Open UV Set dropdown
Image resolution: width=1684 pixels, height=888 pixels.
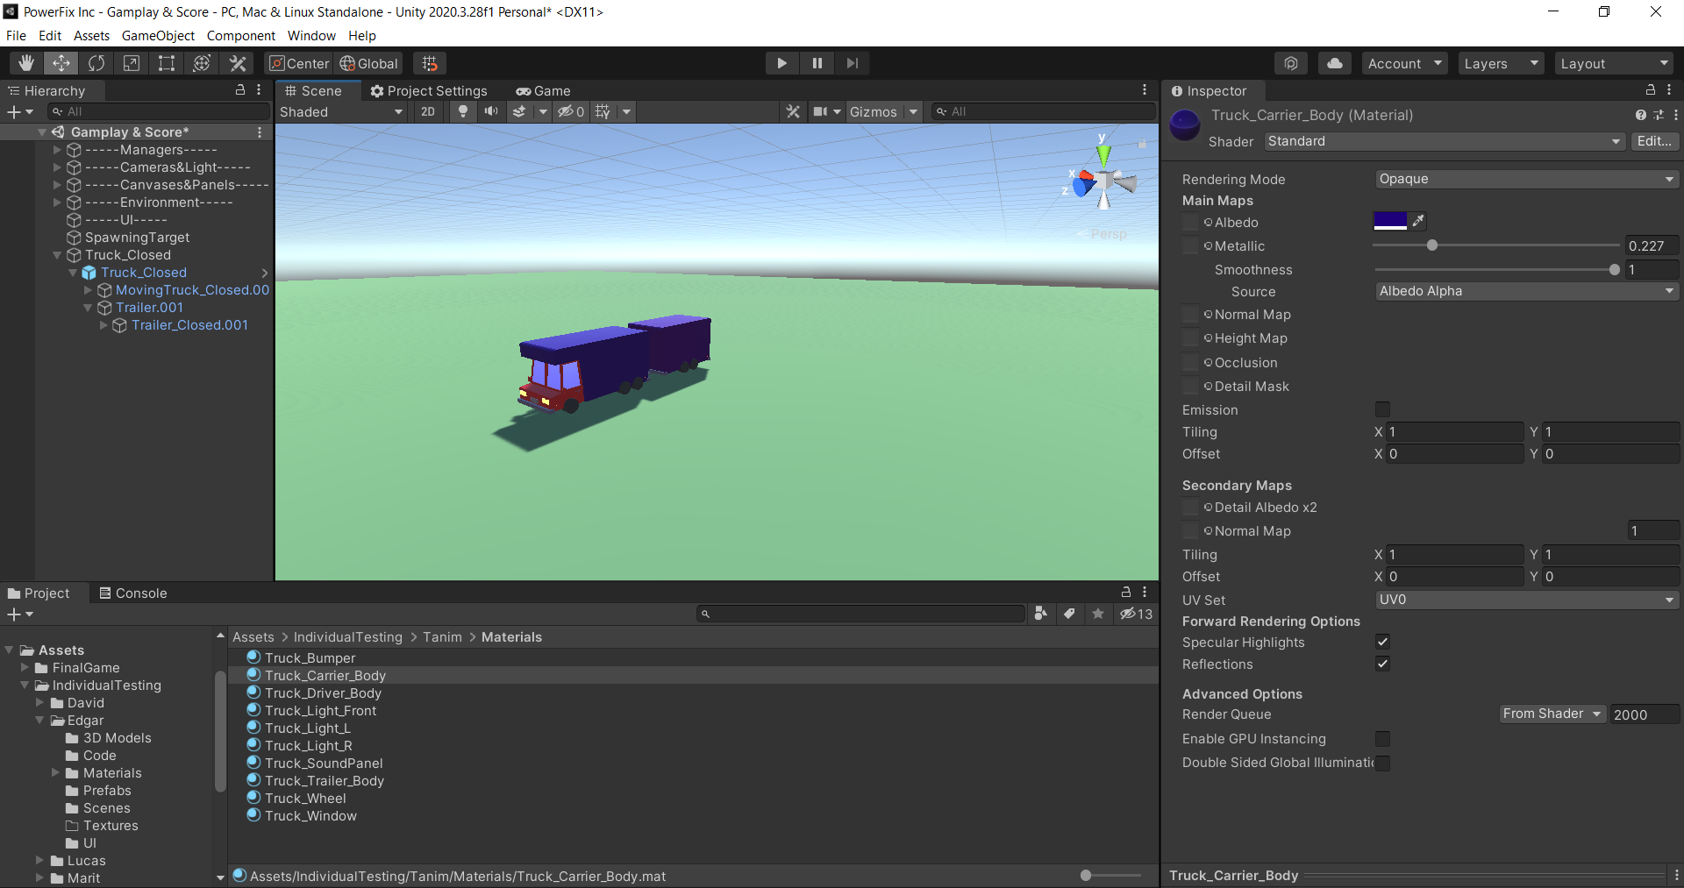coord(1526,600)
